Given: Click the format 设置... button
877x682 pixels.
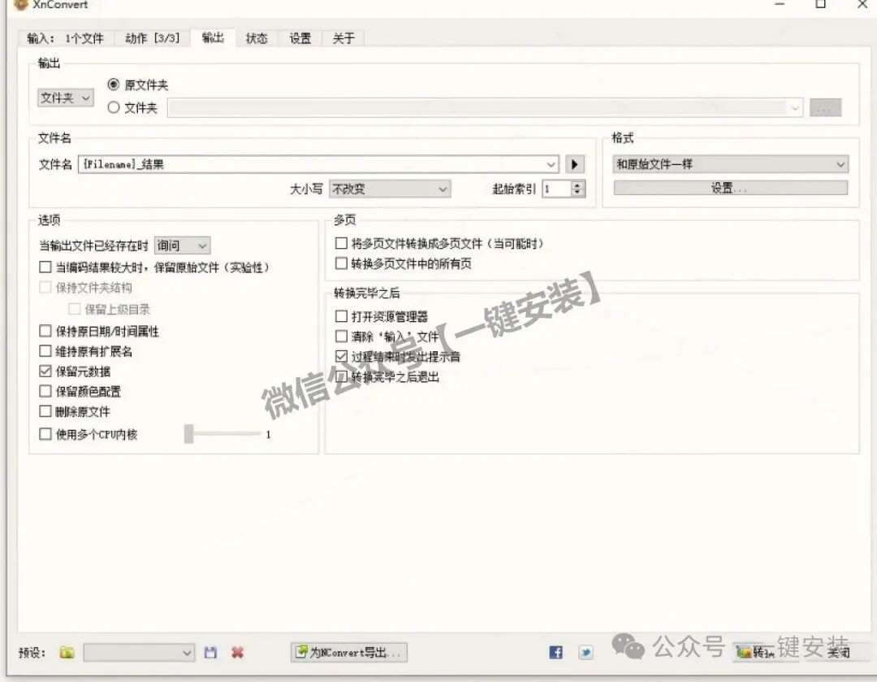Looking at the screenshot, I should pyautogui.click(x=731, y=188).
